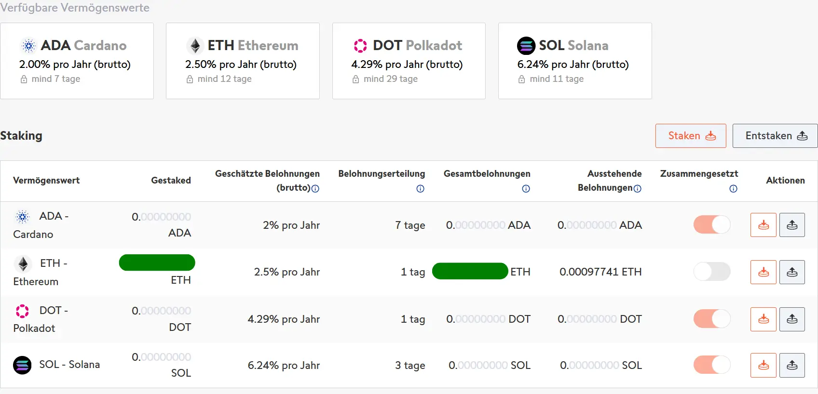Image resolution: width=818 pixels, height=394 pixels.
Task: Click the stake icon in SOL row
Action: click(763, 365)
